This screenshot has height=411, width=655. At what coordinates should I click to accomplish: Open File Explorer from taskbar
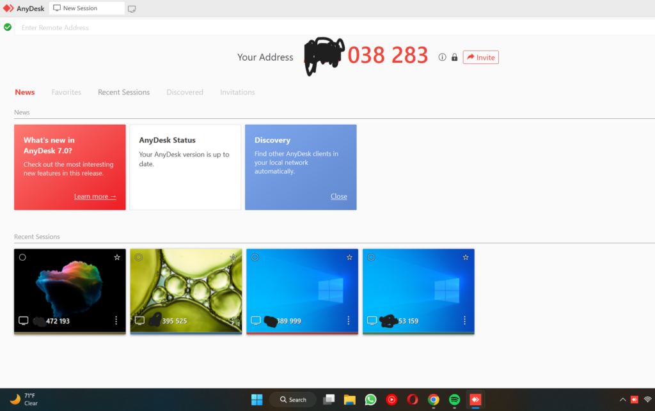(x=350, y=399)
